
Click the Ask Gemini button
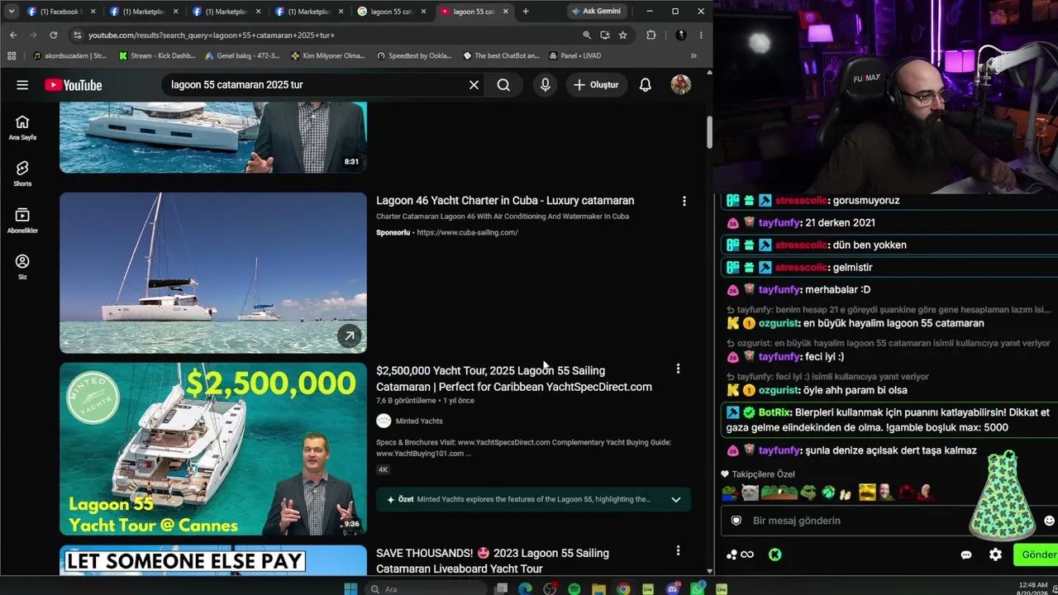[x=596, y=11]
